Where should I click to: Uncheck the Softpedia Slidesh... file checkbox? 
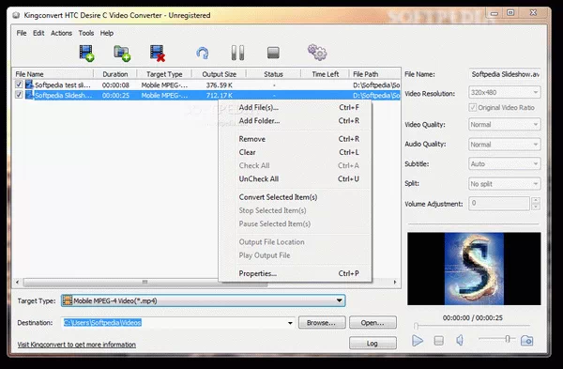[x=19, y=95]
